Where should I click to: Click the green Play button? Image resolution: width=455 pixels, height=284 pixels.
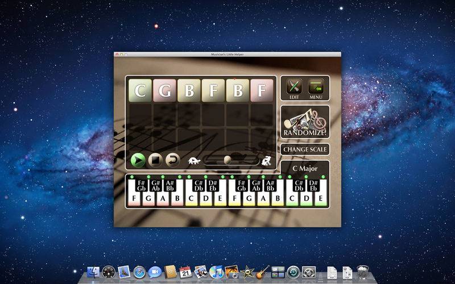pos(138,160)
